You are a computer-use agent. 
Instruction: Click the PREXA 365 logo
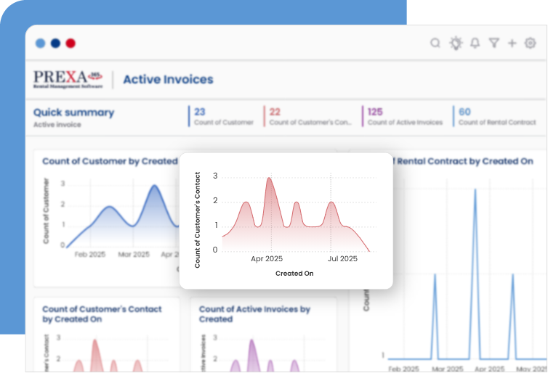pos(68,79)
